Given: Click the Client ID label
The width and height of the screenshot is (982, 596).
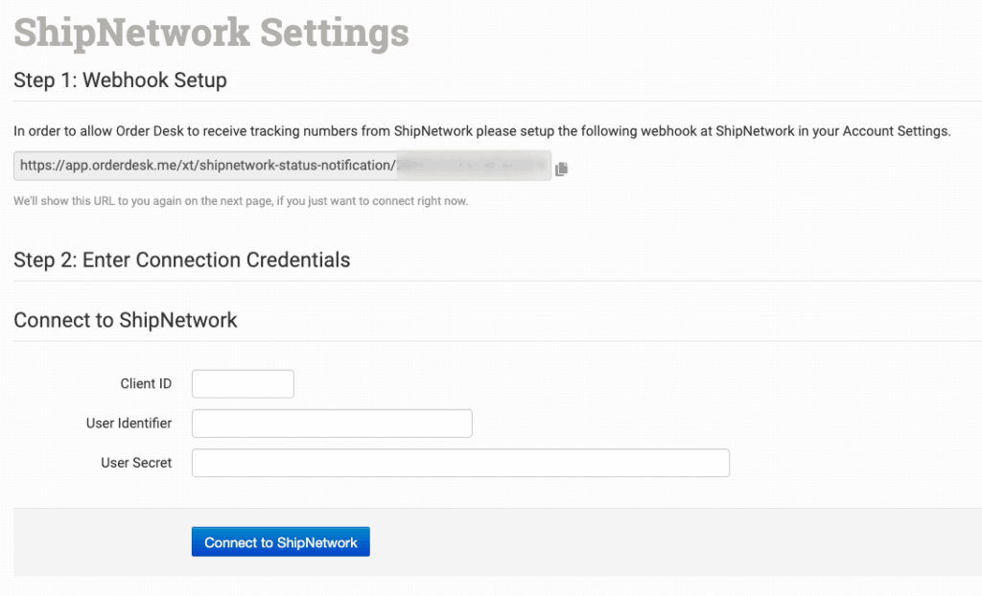Looking at the screenshot, I should point(146,384).
